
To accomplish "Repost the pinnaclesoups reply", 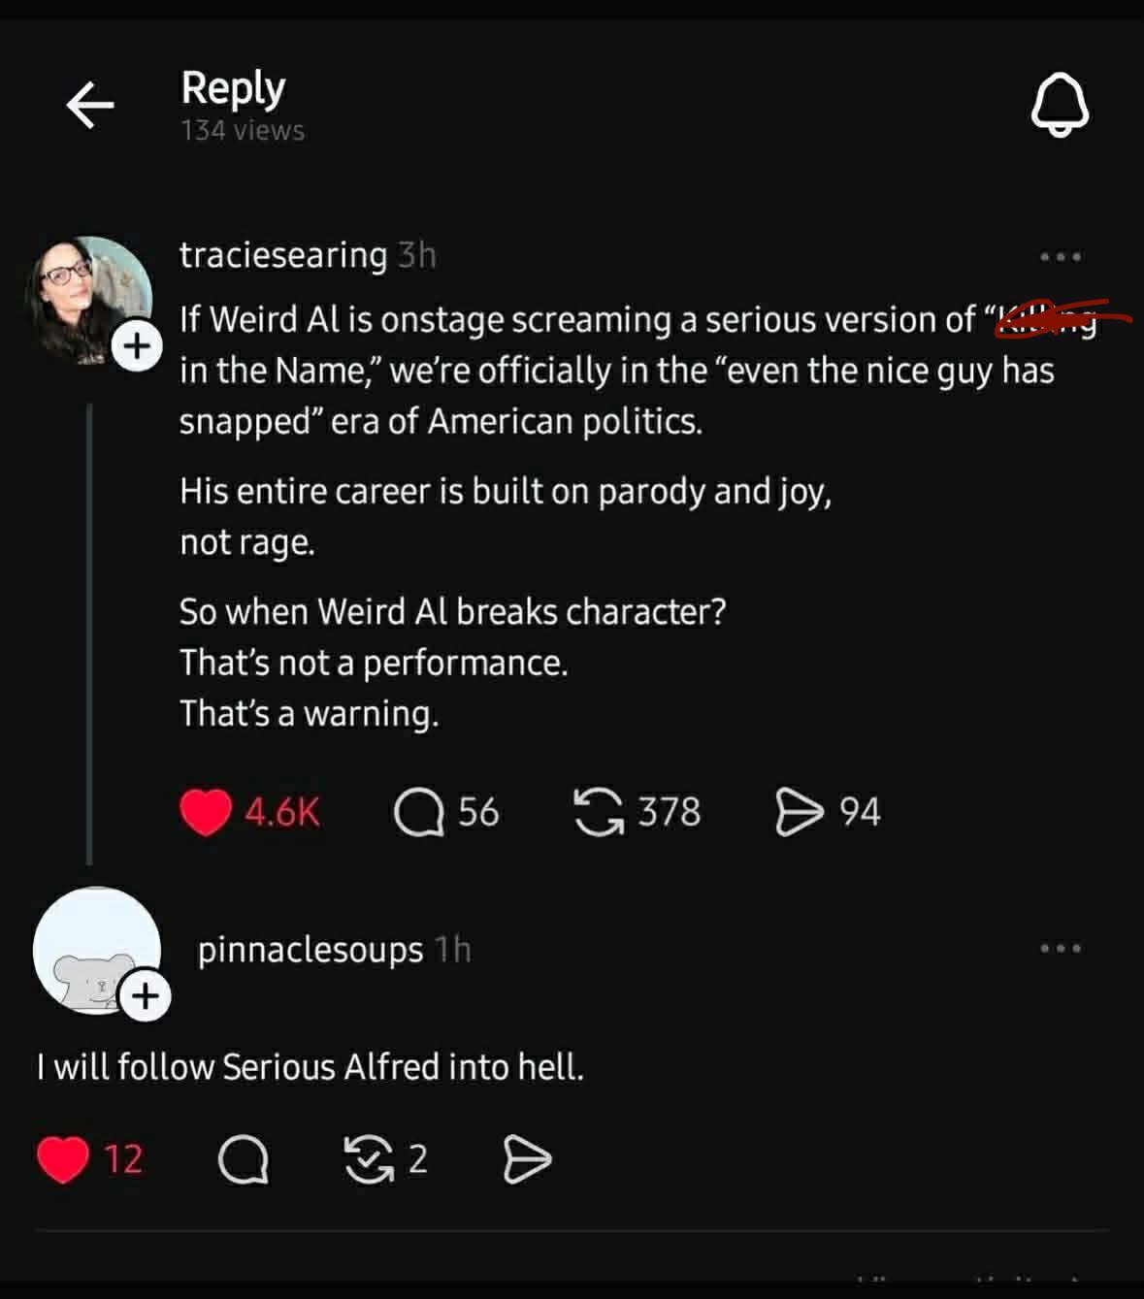I will click(369, 1159).
